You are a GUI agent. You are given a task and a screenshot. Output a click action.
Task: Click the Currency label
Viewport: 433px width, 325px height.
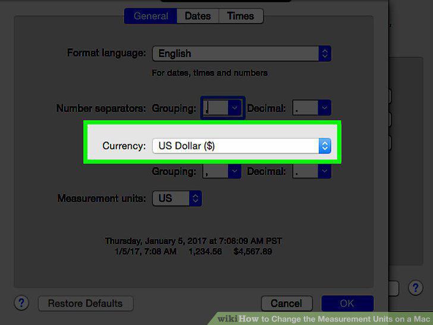click(x=124, y=146)
